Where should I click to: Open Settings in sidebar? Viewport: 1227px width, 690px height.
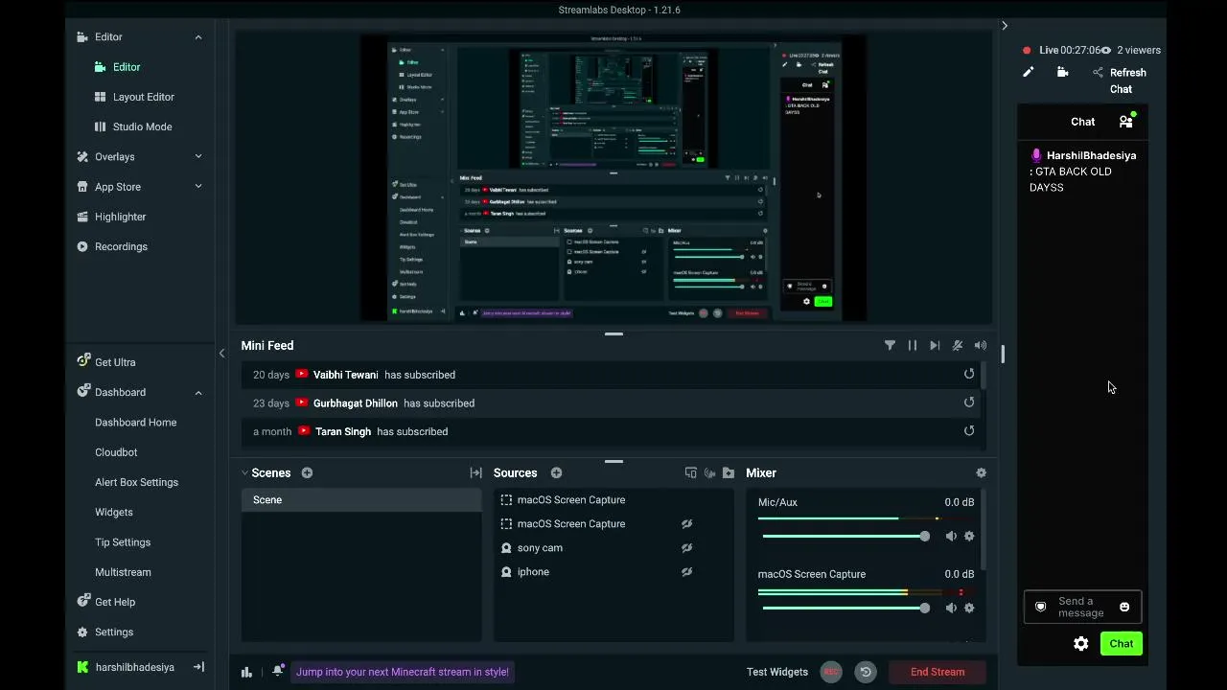coord(114,632)
